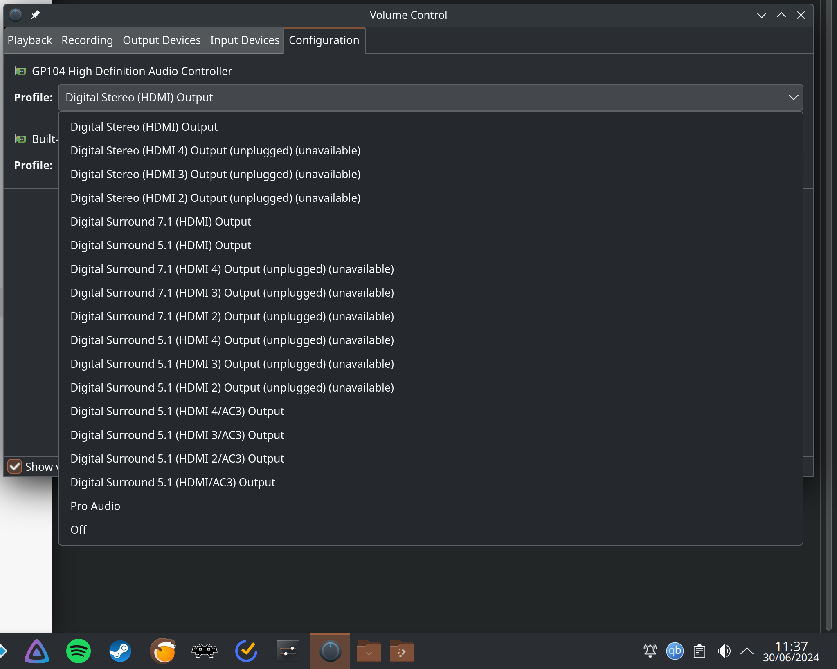Open the RetroArch invader taskbar icon

[204, 651]
